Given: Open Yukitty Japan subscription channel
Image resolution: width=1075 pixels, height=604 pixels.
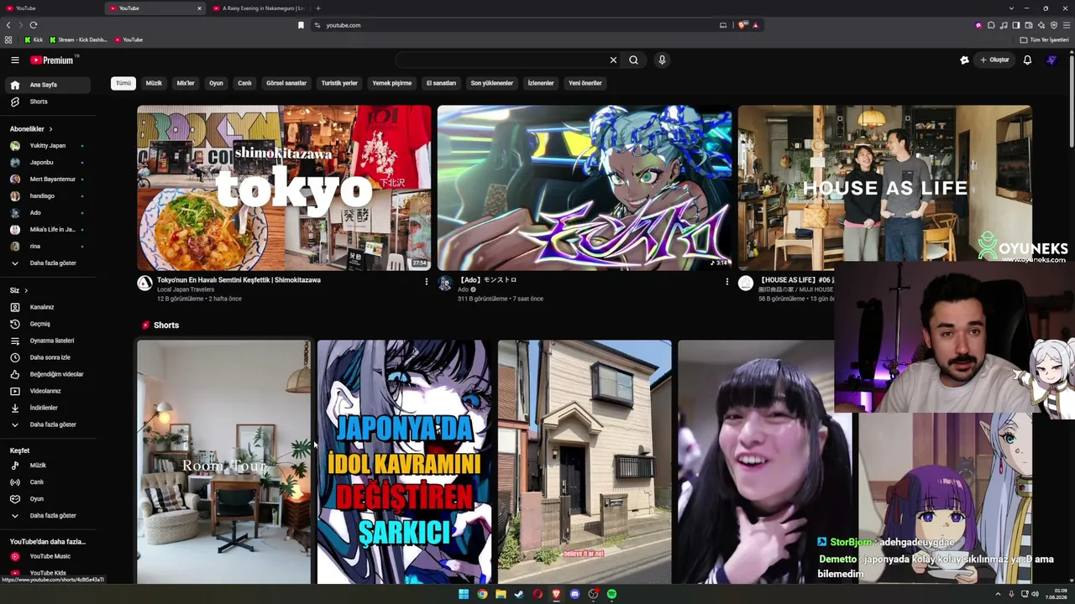Looking at the screenshot, I should (47, 146).
